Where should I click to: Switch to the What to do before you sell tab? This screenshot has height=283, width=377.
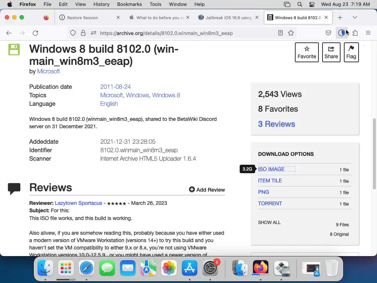click(x=159, y=18)
